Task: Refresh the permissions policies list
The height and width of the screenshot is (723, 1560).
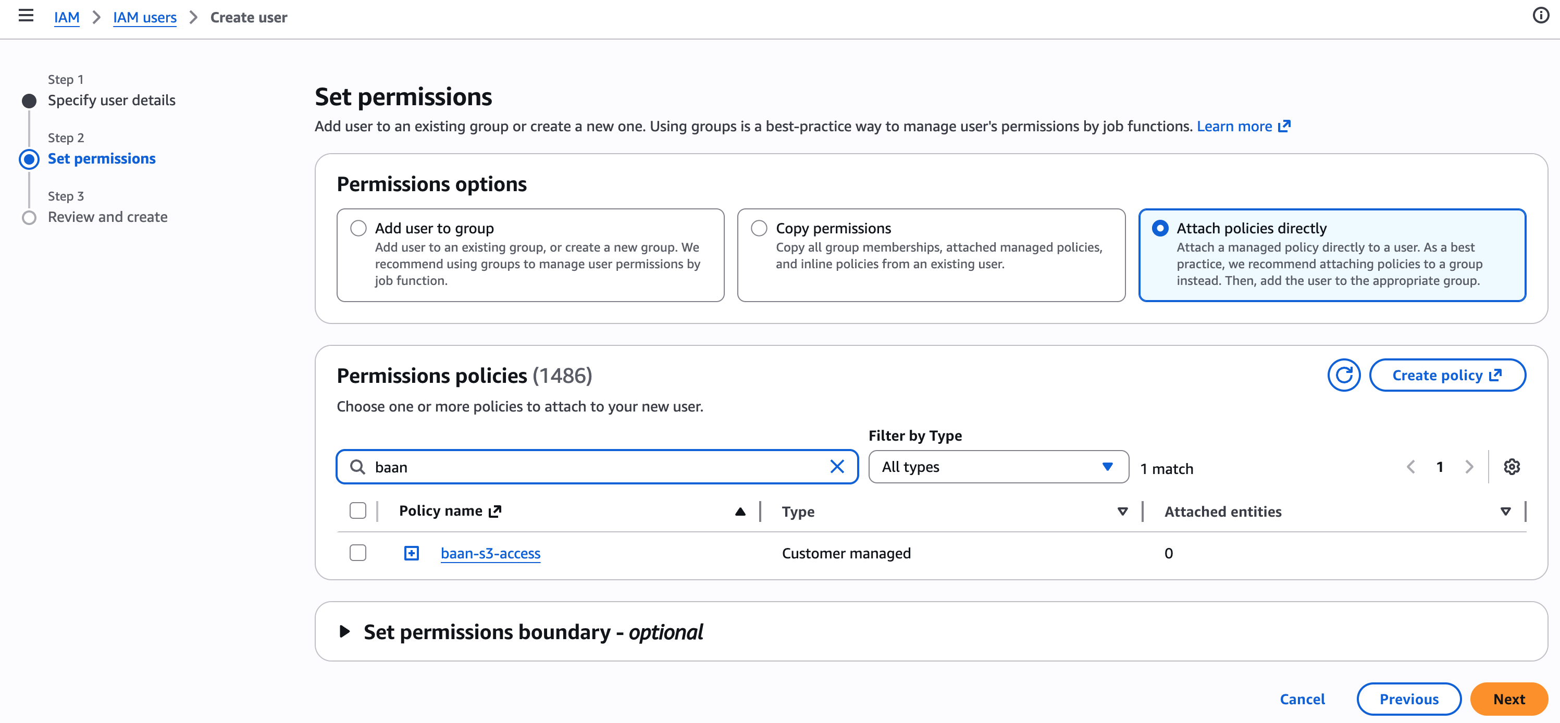Action: (x=1344, y=376)
